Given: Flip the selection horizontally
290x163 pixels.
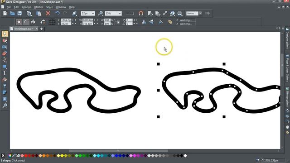Looking at the screenshot, I should pos(144,22).
